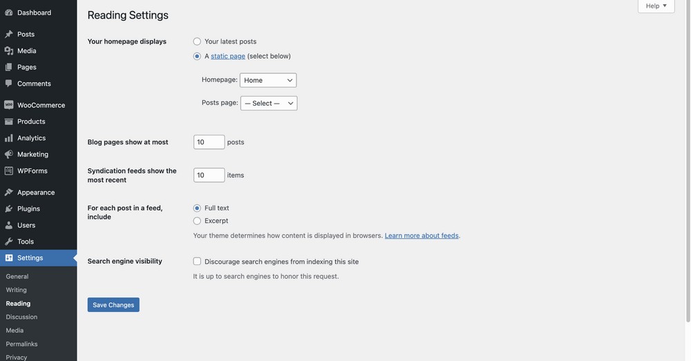Select the 'Your latest posts' radio button

tap(197, 41)
